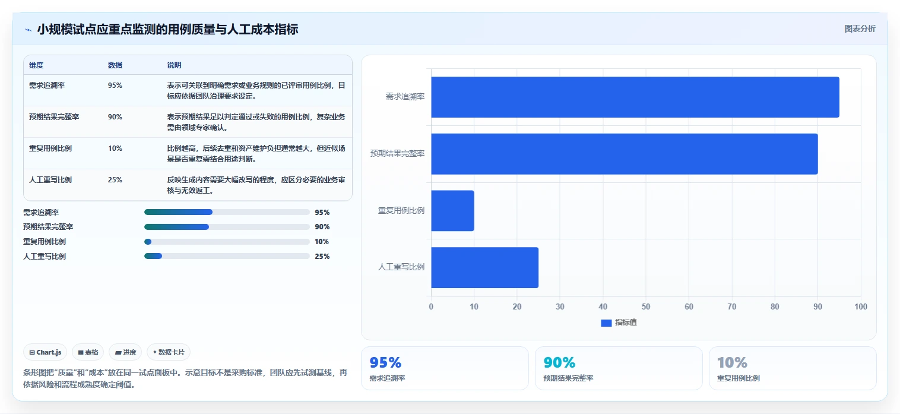Viewport: 900px width, 414px height.
Task: Click the chart icon in the Chart.js tag
Action: (x=32, y=352)
